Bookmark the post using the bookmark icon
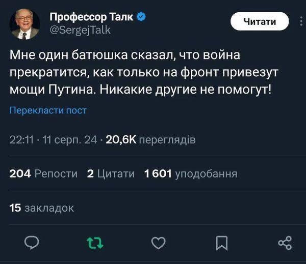306x264 pixels. point(221,243)
